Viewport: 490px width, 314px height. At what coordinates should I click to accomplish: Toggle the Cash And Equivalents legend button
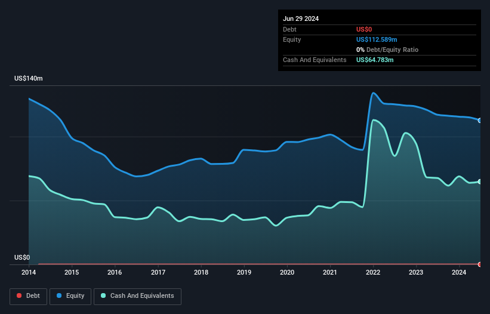pyautogui.click(x=137, y=296)
